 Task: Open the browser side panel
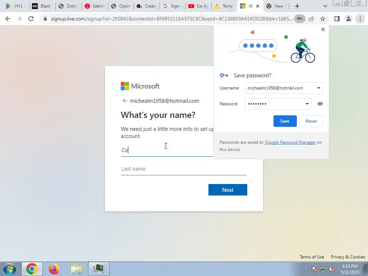(x=337, y=19)
